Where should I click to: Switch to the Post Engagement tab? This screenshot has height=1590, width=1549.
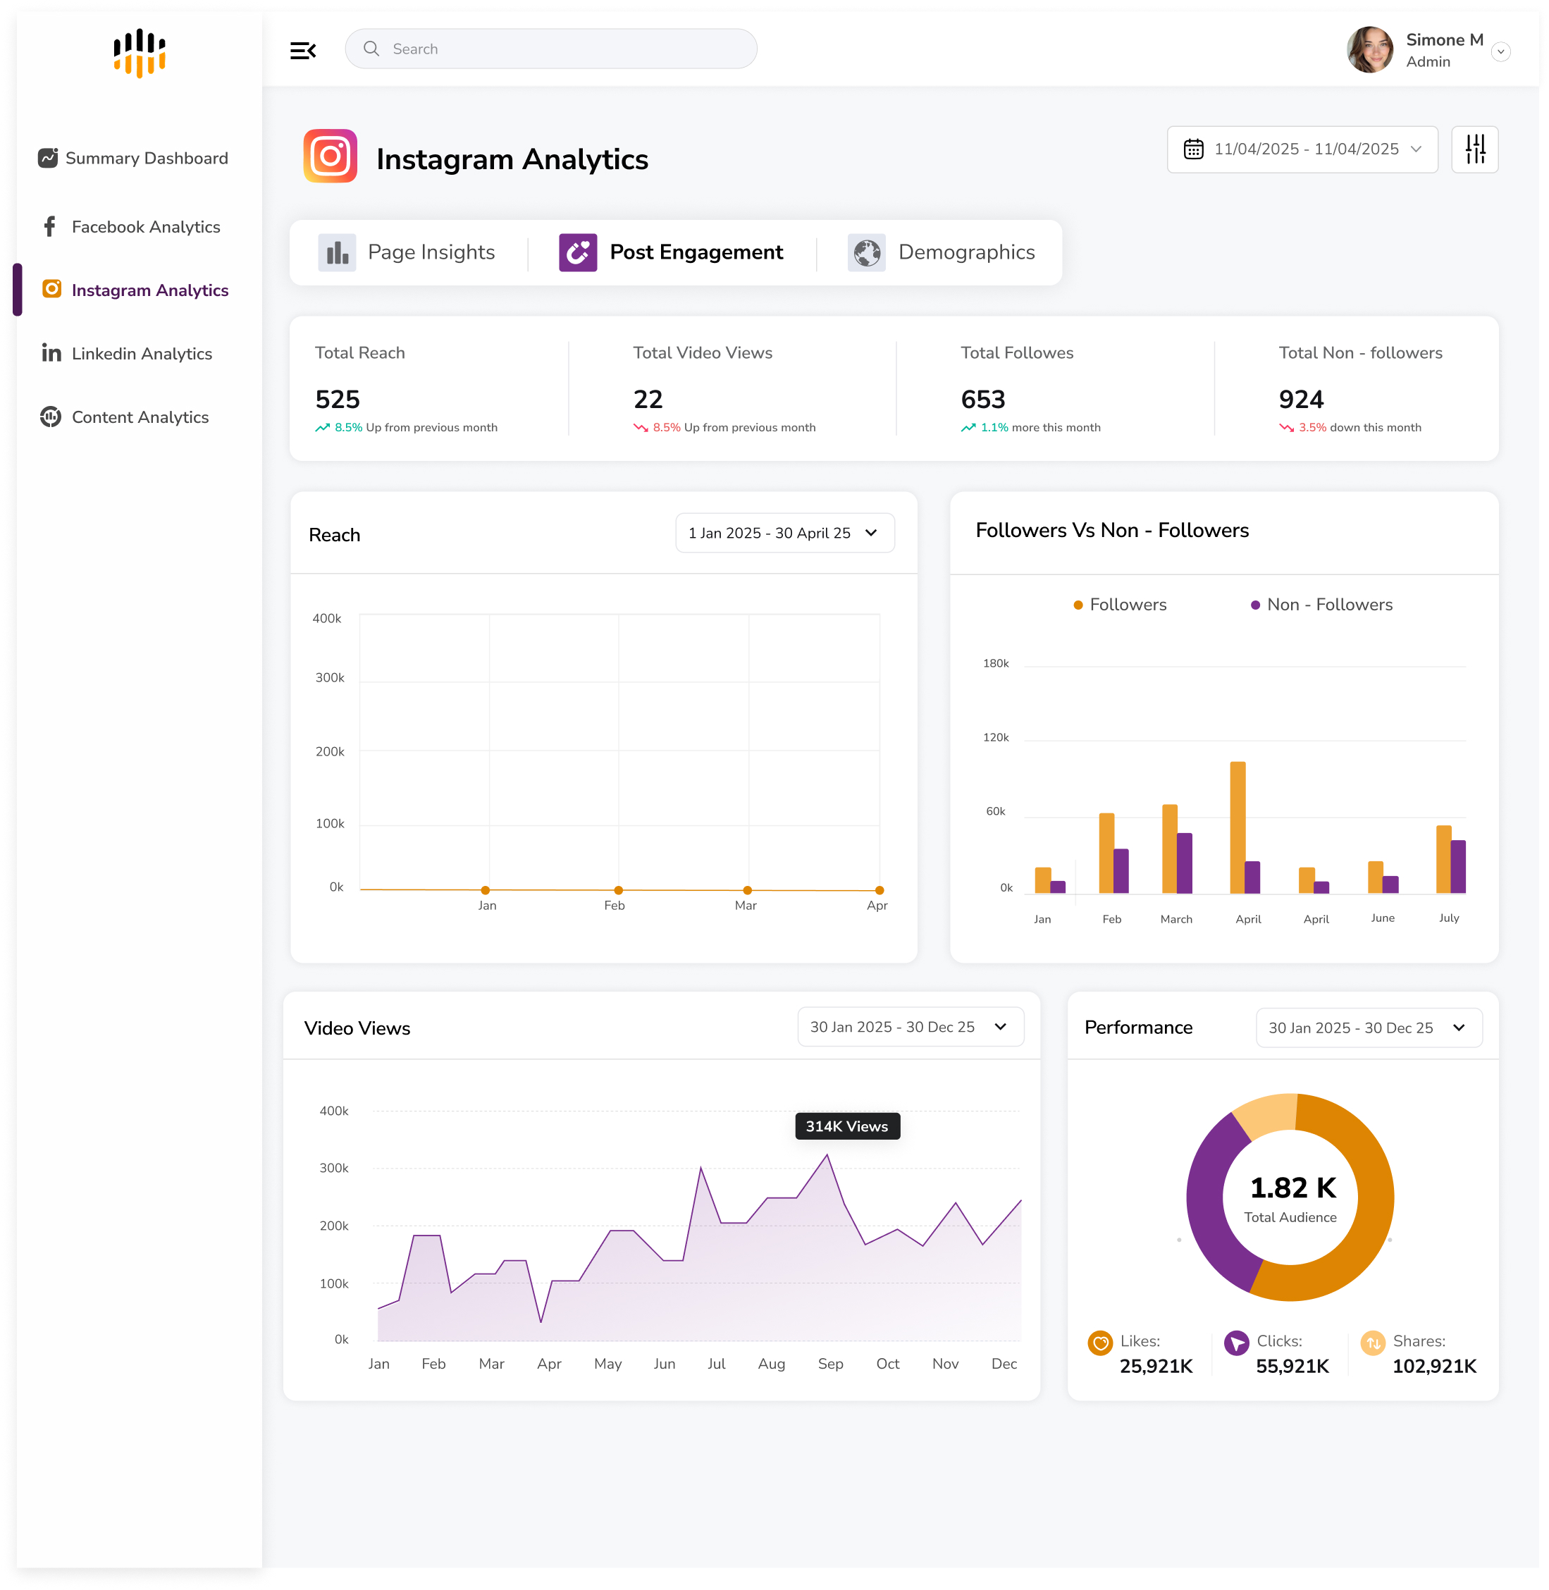pos(670,252)
